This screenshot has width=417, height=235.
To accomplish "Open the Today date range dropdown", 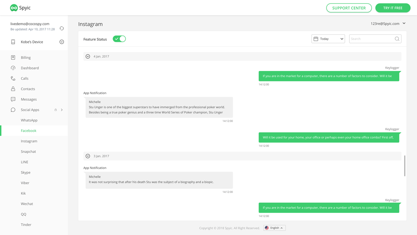I will coord(328,39).
